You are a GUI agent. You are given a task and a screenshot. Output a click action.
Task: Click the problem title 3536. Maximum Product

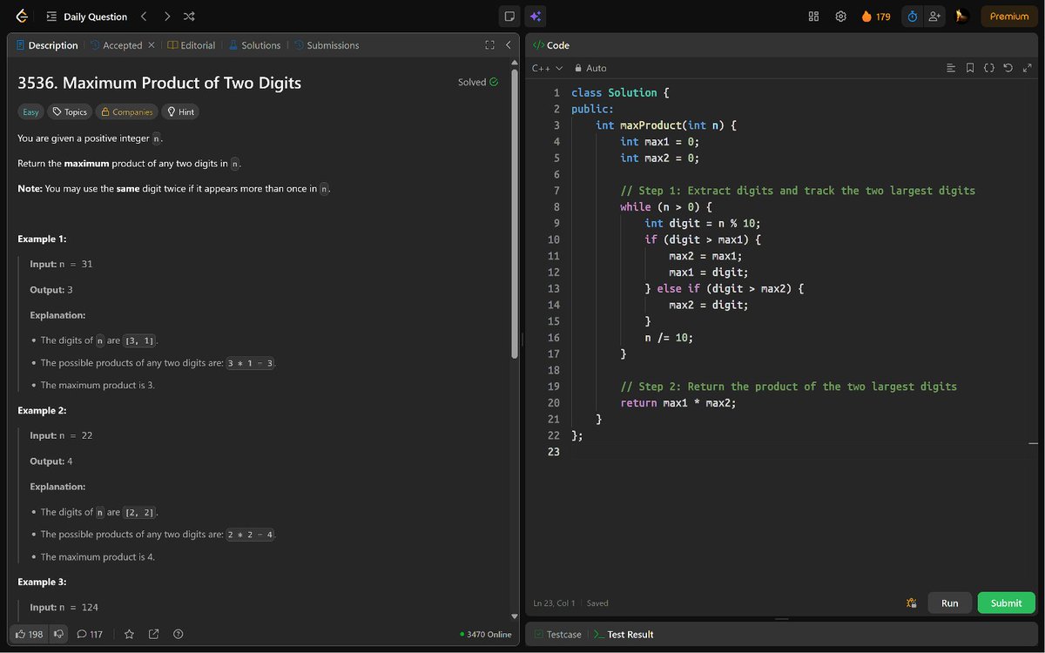pos(159,83)
